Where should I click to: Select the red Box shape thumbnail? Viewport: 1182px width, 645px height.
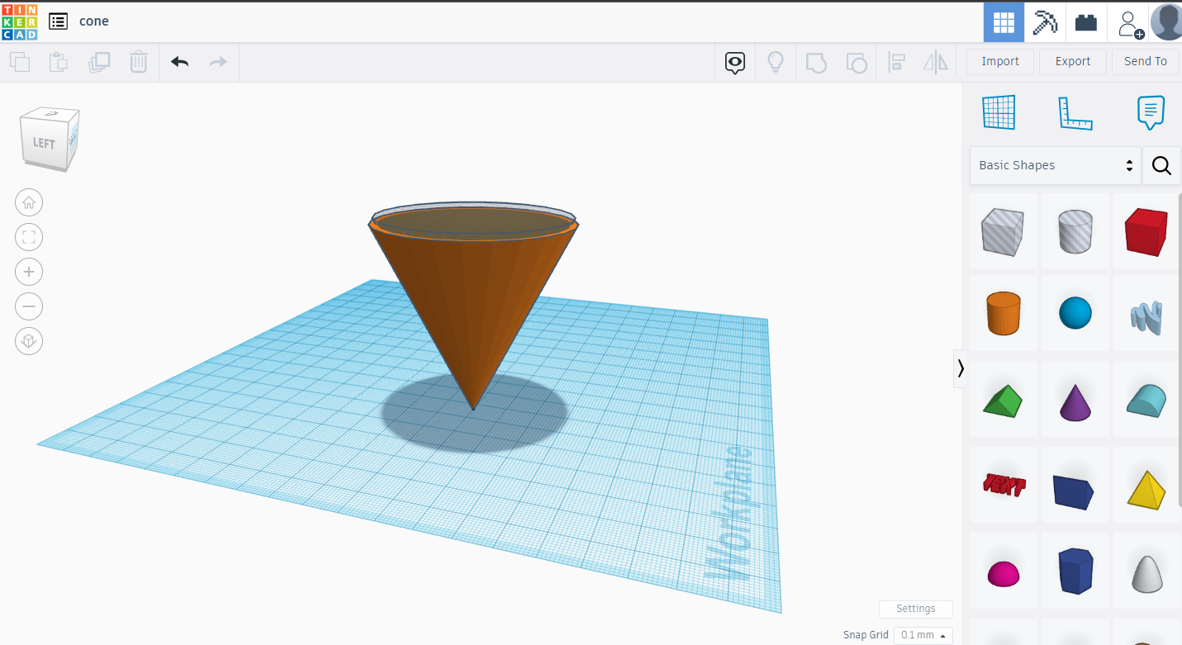coord(1146,231)
